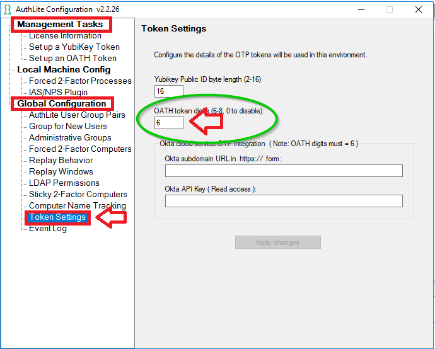The width and height of the screenshot is (435, 349).
Task: Open Group for New Users
Action: pyautogui.click(x=68, y=127)
